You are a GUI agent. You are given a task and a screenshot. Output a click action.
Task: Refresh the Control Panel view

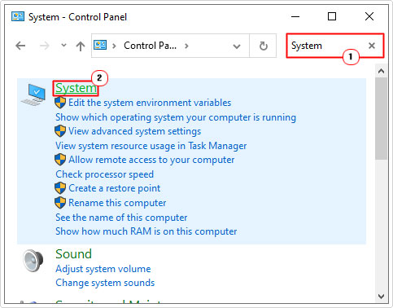(263, 46)
